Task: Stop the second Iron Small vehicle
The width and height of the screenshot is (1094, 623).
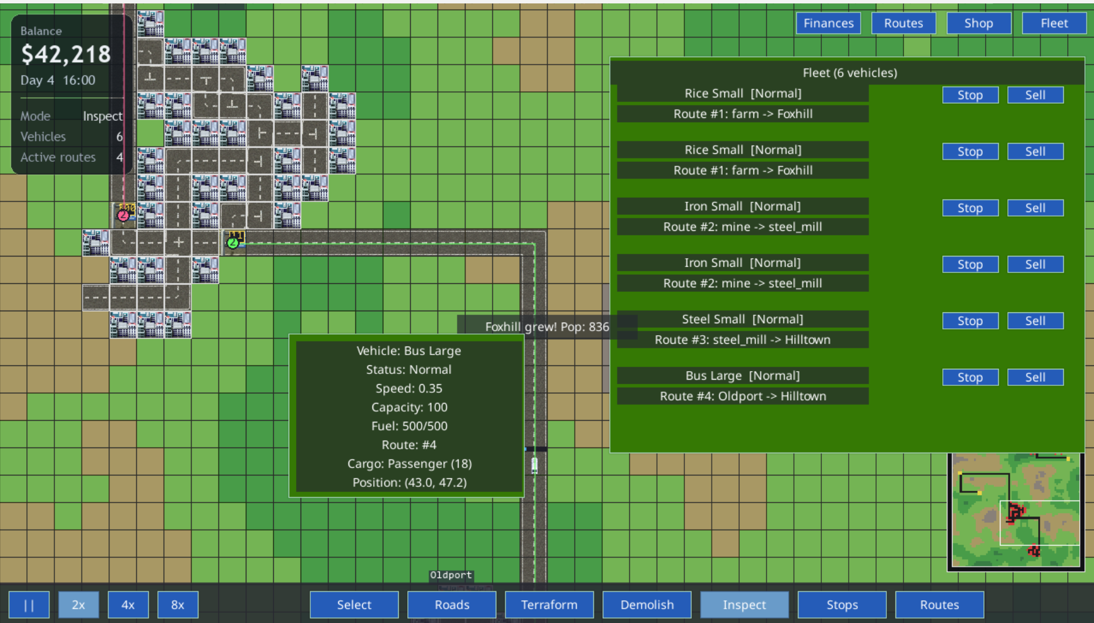Action: pyautogui.click(x=970, y=264)
